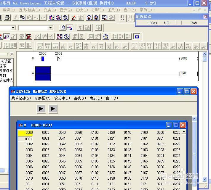This screenshot has height=190, width=211.
Task: Toggle the highlighted X device 0000
Action: tap(25, 133)
